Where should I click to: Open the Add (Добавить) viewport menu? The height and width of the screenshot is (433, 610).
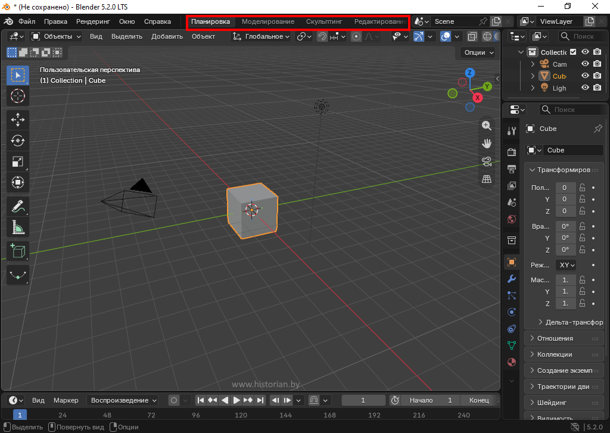(167, 36)
